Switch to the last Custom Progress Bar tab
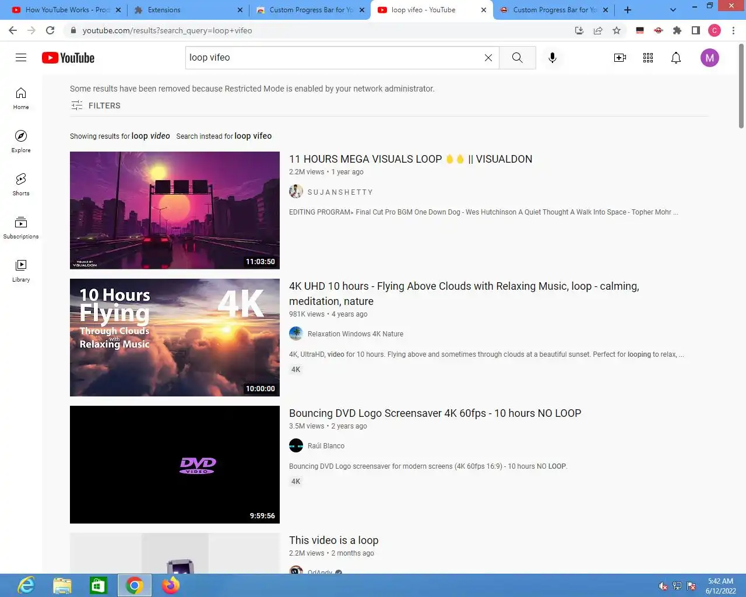Screen dimensions: 746x597 coord(554,10)
